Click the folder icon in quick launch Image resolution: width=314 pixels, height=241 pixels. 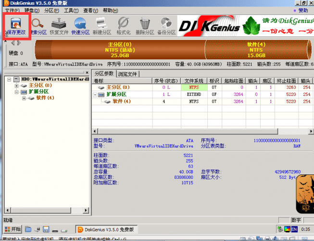click(x=28, y=229)
